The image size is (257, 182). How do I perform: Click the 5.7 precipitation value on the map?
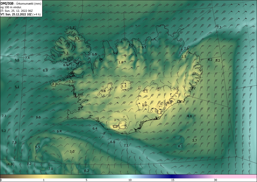coord(115,53)
